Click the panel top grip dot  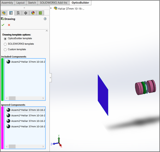pyautogui.click(x=24, y=8)
